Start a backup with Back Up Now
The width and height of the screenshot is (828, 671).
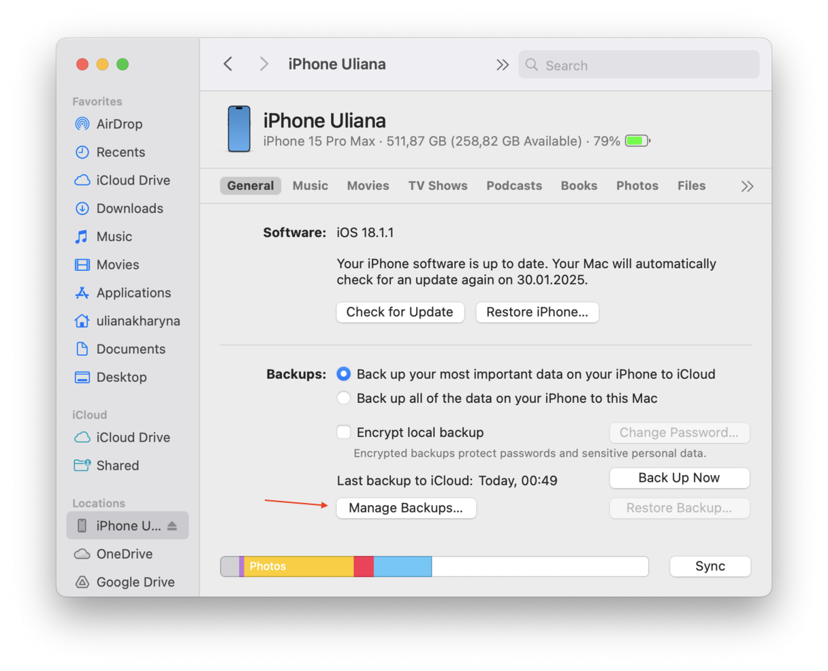coord(679,478)
